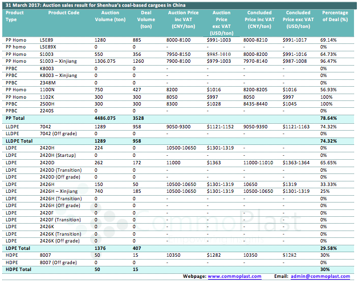Click the Percentage of Deal (%) header
The width and height of the screenshot is (358, 283).
(x=334, y=16)
